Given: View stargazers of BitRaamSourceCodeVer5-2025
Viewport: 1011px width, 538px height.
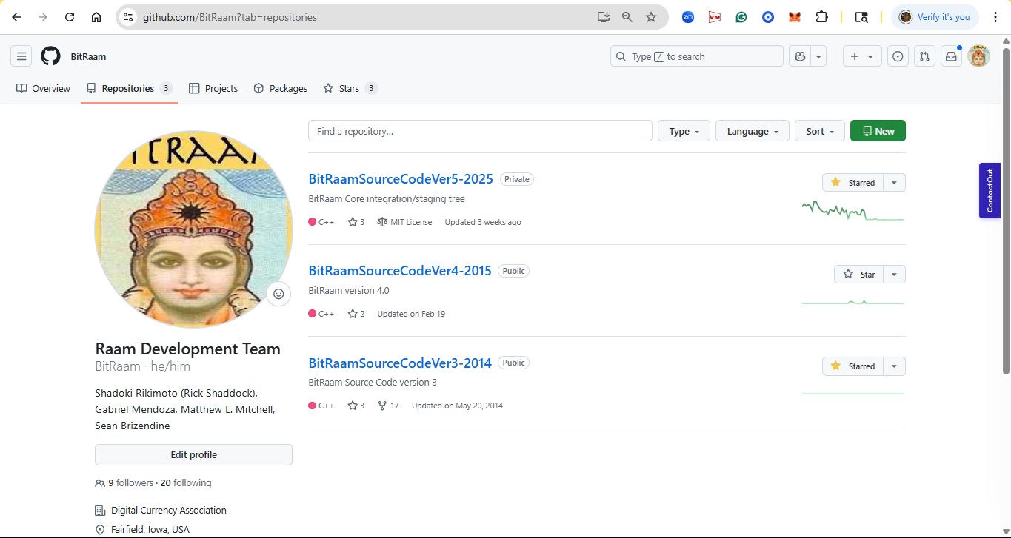Looking at the screenshot, I should click(356, 222).
